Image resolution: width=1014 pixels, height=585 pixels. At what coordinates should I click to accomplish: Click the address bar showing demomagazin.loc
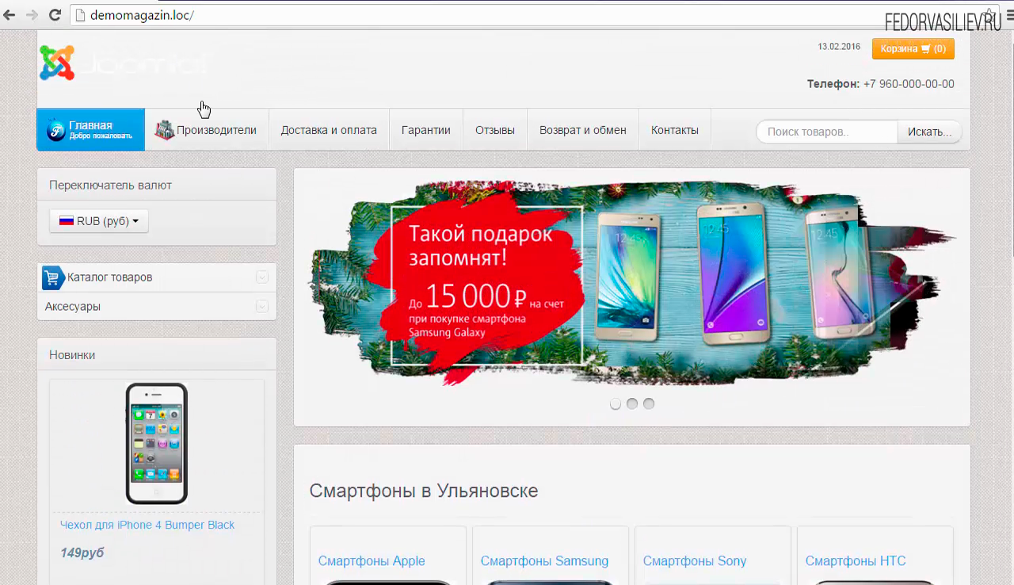(x=523, y=15)
